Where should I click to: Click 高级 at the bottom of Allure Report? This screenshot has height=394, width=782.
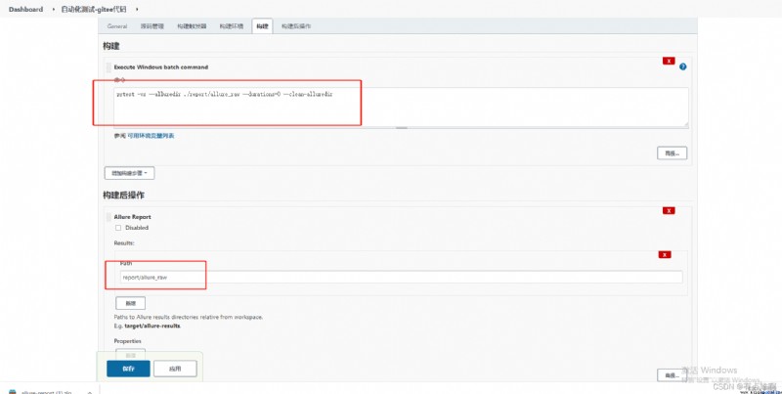[x=672, y=375]
